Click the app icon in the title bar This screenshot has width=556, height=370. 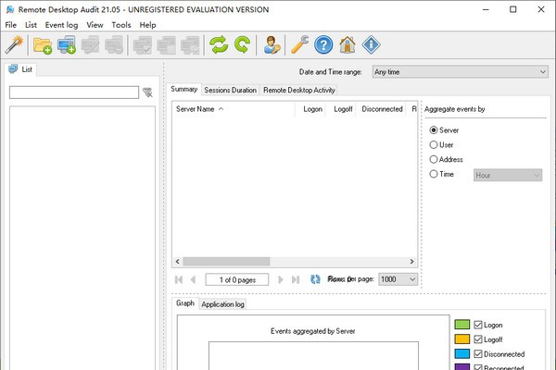pyautogui.click(x=10, y=9)
